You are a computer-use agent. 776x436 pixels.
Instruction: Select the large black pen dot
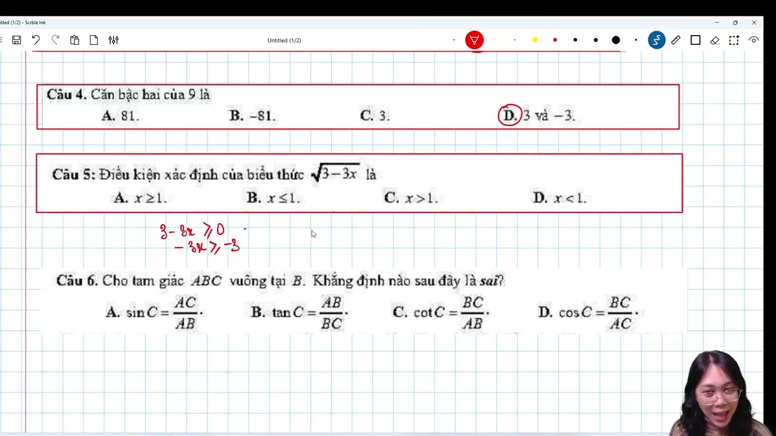[x=616, y=40]
